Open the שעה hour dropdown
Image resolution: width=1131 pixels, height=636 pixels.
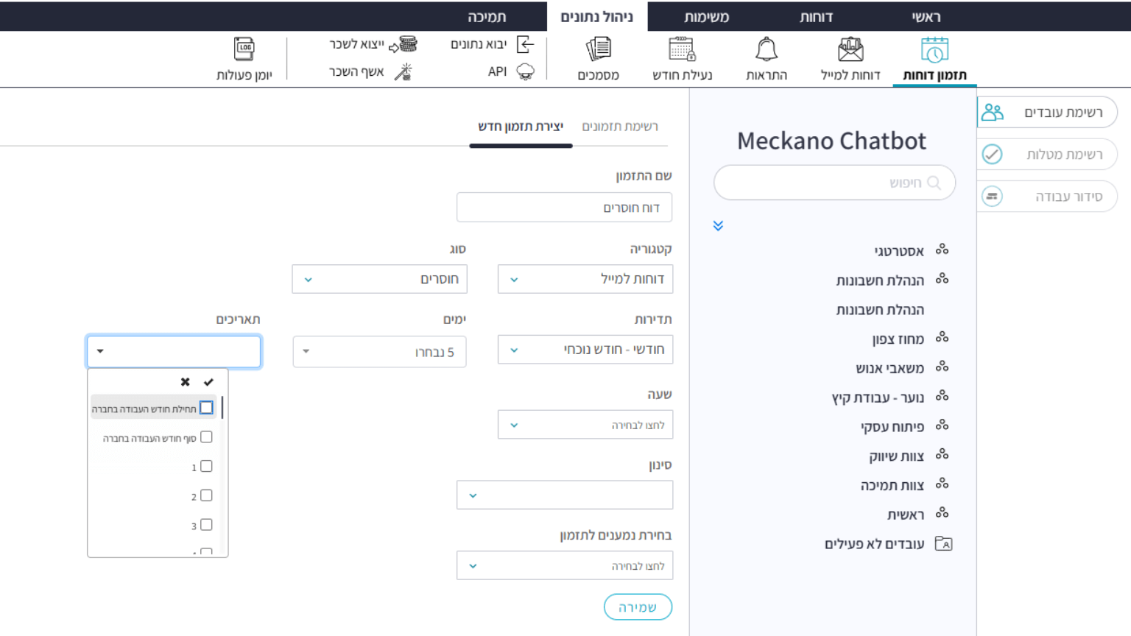coord(585,425)
